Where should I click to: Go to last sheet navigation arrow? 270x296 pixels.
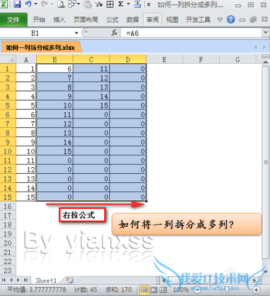click(26, 280)
